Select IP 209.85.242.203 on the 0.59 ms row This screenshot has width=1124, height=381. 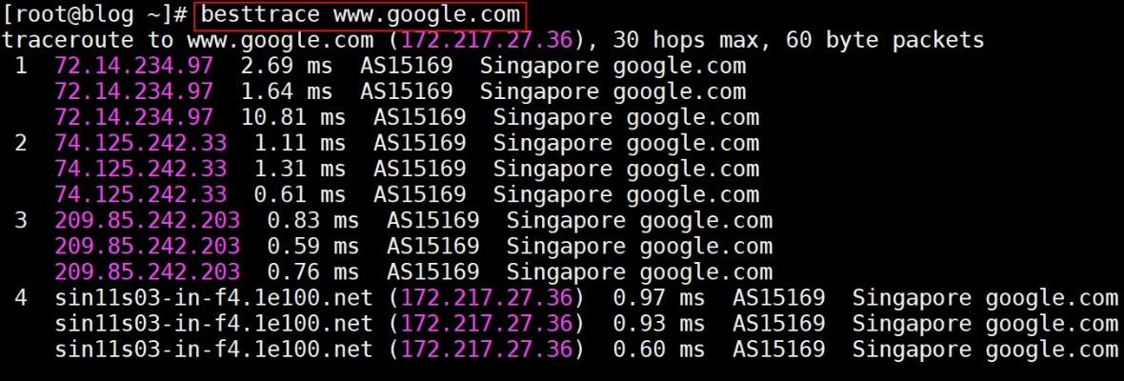[148, 247]
